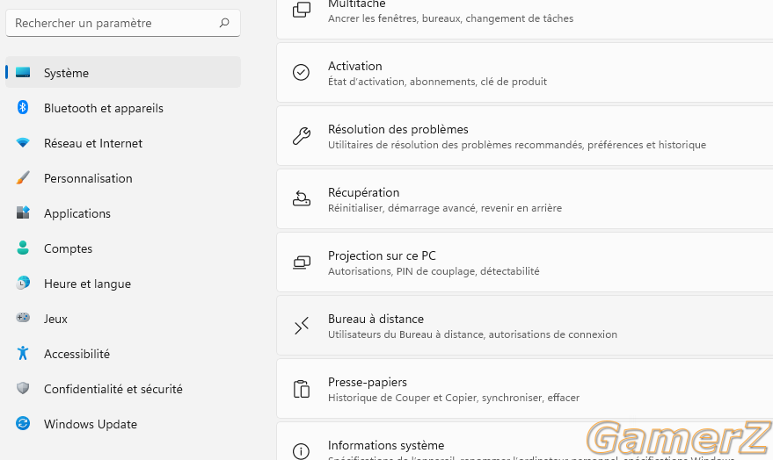The width and height of the screenshot is (773, 460).
Task: Open Accessibilité settings
Action: pos(123,353)
